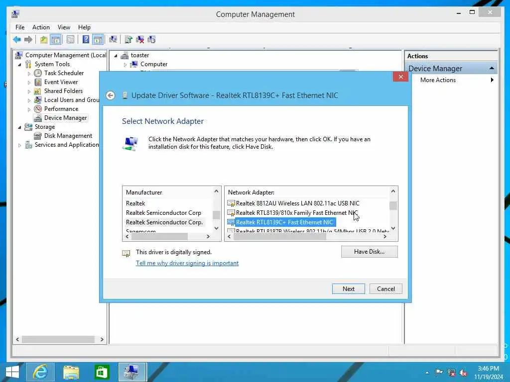Select Realtek 8812AU Wireless LAN adapter

click(297, 203)
